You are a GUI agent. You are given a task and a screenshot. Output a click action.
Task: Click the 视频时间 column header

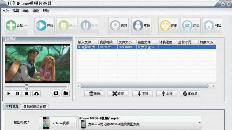[x=108, y=42]
